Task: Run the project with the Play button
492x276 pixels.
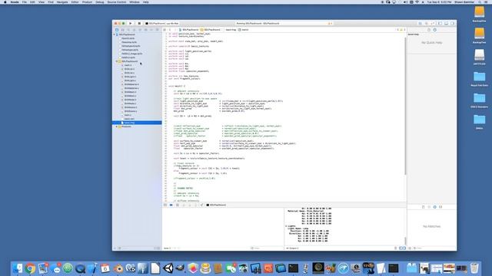Action: coord(131,24)
